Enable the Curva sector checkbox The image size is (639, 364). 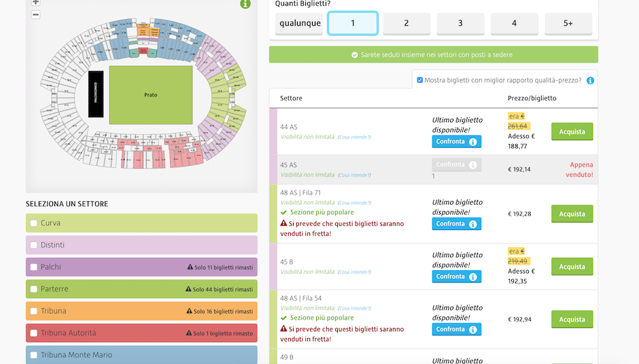[34, 223]
